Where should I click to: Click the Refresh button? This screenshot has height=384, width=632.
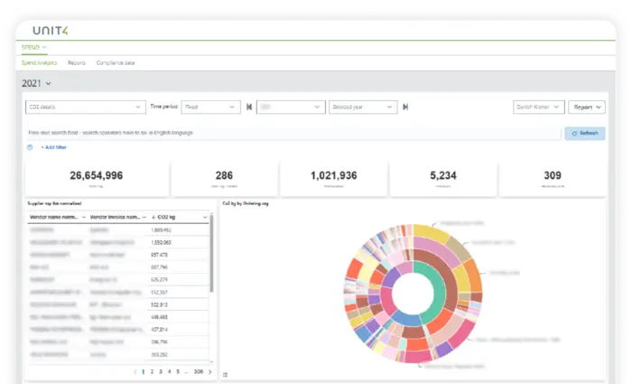[584, 133]
